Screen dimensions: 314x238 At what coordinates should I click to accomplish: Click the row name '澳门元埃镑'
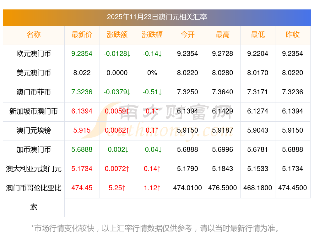click(34, 130)
